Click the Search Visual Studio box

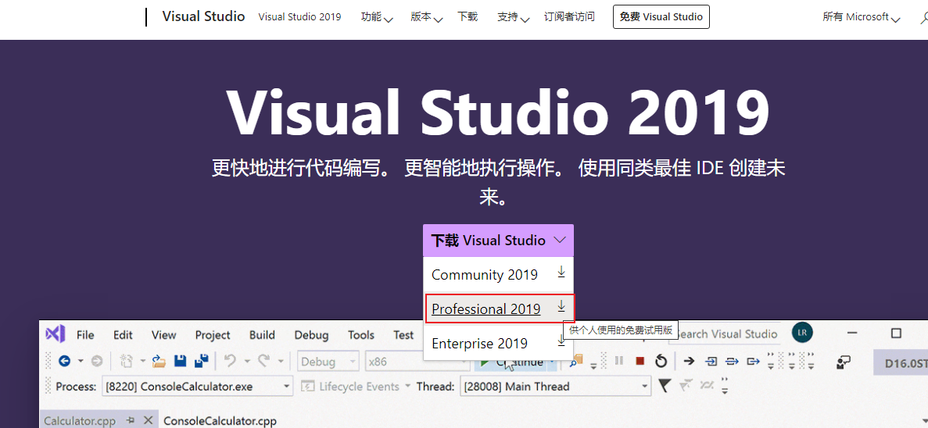[x=726, y=334]
